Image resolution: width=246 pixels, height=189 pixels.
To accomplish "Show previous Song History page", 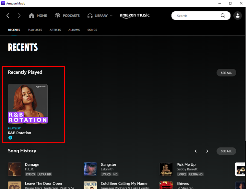I will (196, 151).
